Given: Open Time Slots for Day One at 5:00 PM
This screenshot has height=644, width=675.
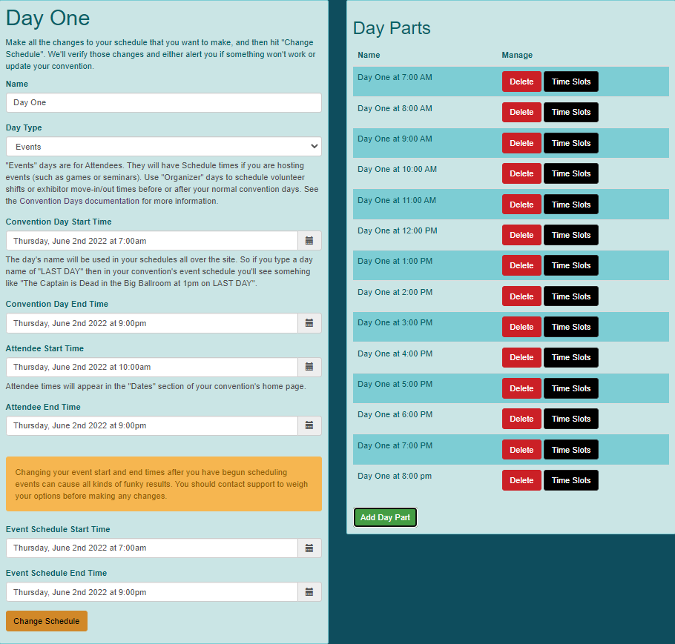Looking at the screenshot, I should pyautogui.click(x=571, y=388).
